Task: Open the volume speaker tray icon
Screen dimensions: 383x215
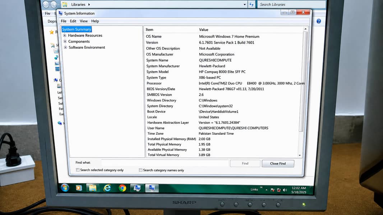Action: tap(285, 190)
